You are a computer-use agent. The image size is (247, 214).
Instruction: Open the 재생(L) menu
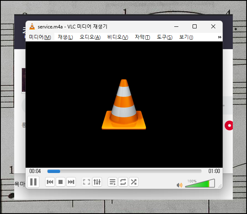tap(65, 37)
